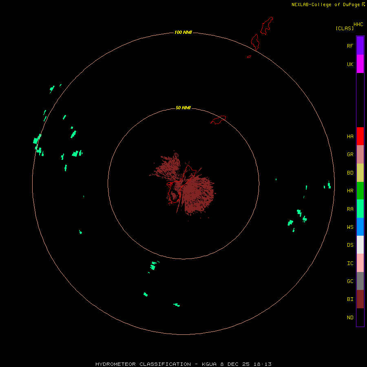The width and height of the screenshot is (367, 367).
Task: Click the bright green RA legend swatch
Action: click(360, 209)
